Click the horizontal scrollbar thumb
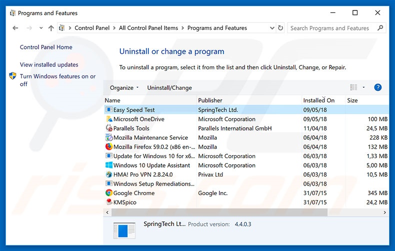395x251 pixels. coord(219,213)
